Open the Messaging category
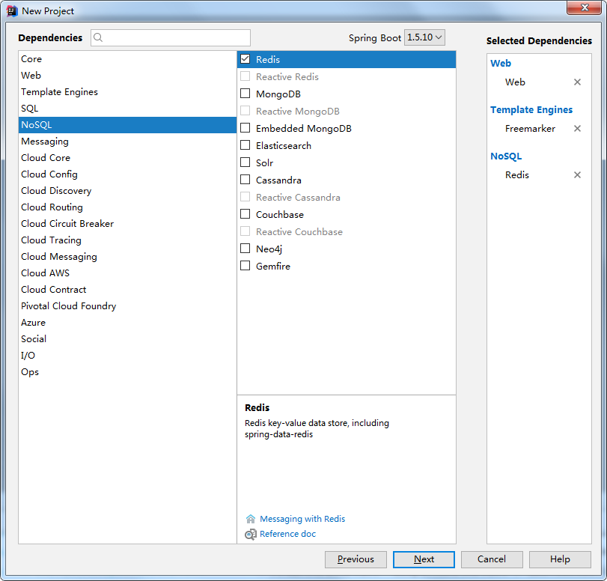This screenshot has height=581, width=607. click(x=127, y=142)
